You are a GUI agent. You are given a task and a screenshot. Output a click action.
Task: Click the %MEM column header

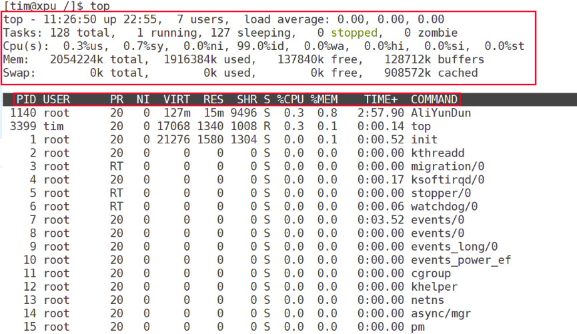click(324, 99)
